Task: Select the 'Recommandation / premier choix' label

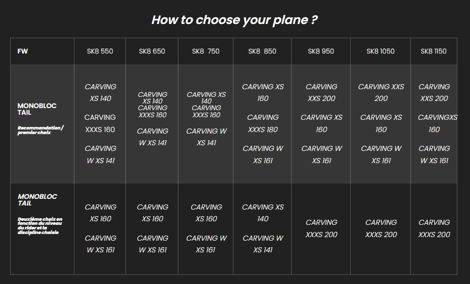Action: click(x=40, y=130)
